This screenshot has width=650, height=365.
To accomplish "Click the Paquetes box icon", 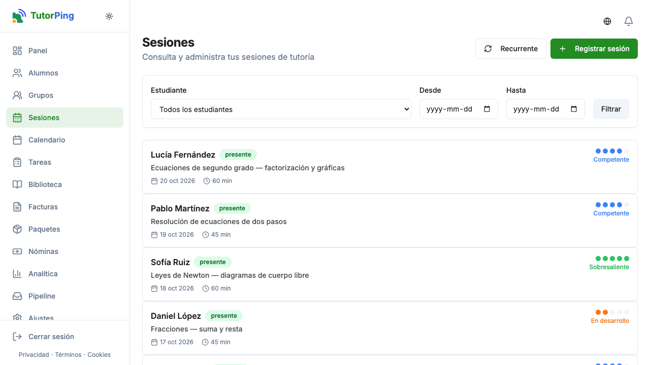I will coord(17,229).
